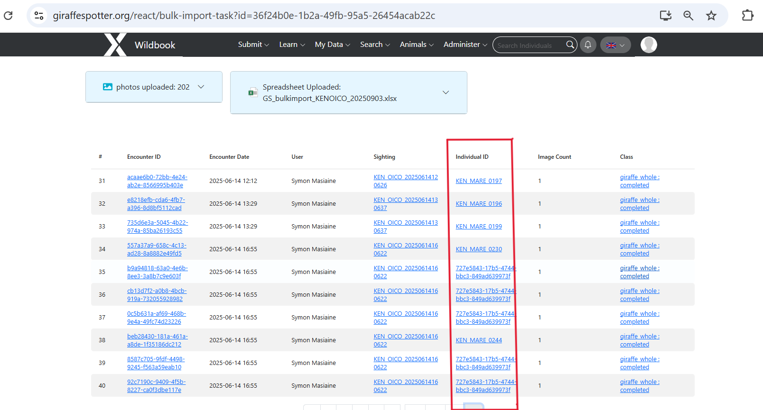The height and width of the screenshot is (410, 763).
Task: Open the site information icon in address bar
Action: click(x=39, y=16)
